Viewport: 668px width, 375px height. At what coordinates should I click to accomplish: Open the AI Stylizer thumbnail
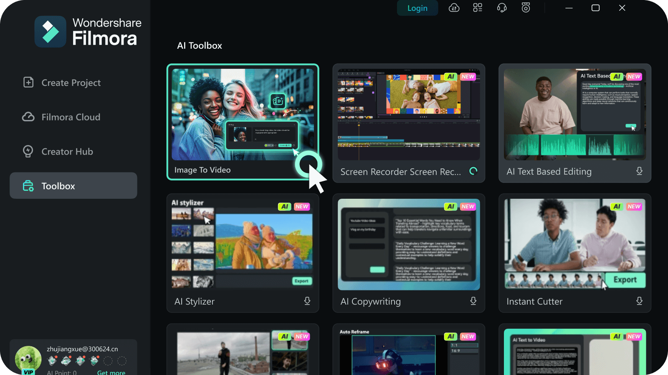[x=243, y=244]
